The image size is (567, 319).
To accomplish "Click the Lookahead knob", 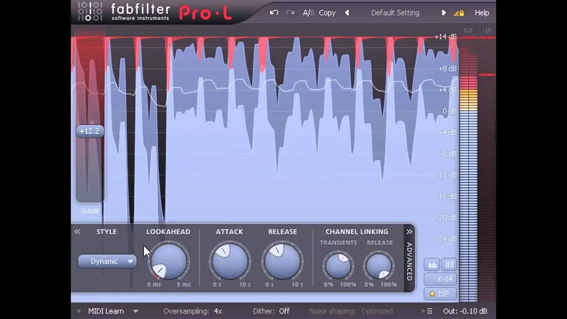I will (169, 261).
